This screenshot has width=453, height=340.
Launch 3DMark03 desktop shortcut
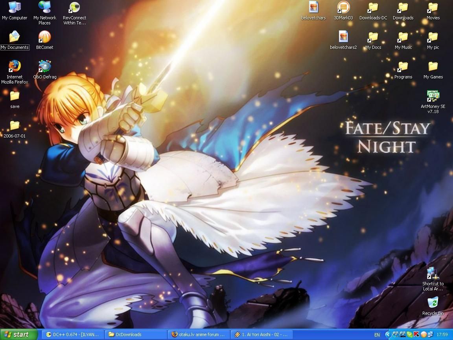click(x=344, y=11)
